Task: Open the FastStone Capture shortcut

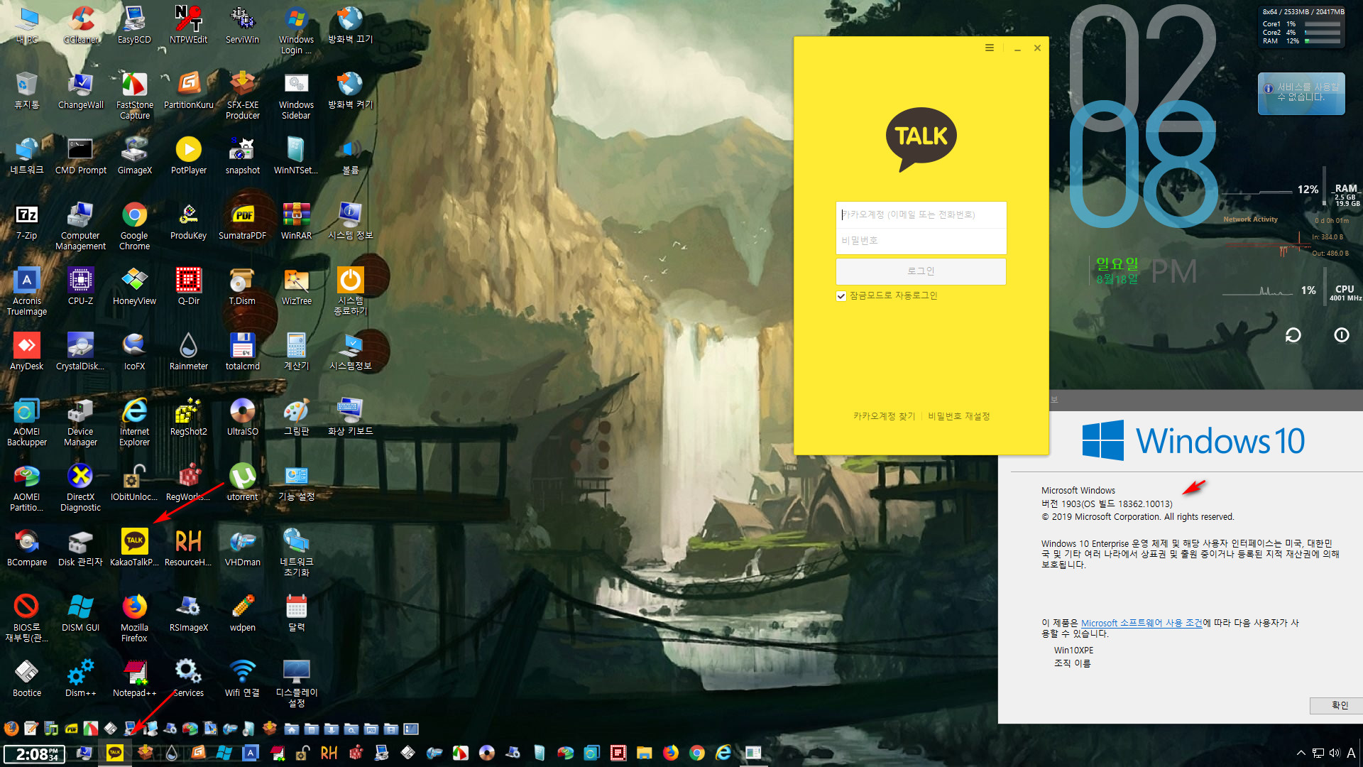Action: (x=134, y=95)
